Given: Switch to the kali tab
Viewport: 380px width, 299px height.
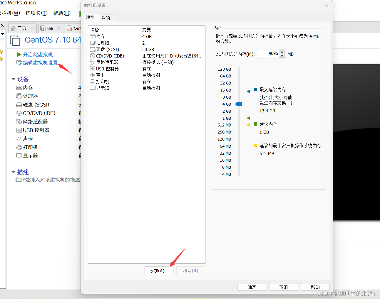Looking at the screenshot, I should click(x=50, y=28).
